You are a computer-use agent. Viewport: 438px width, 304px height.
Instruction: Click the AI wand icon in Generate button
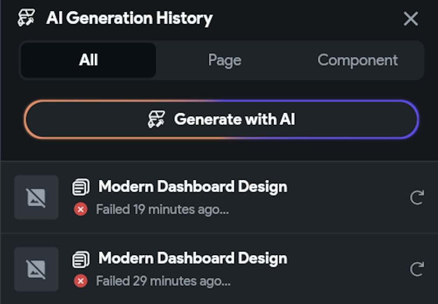click(156, 119)
